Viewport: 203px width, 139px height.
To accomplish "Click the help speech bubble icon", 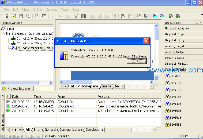I will tap(28, 16).
